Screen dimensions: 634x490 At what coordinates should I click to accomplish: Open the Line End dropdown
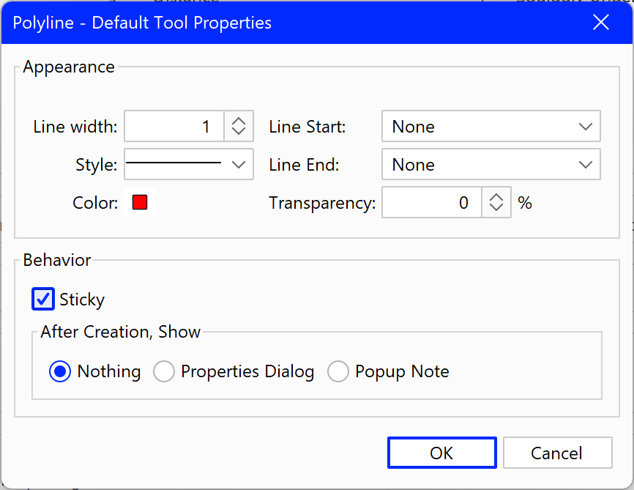coord(491,164)
